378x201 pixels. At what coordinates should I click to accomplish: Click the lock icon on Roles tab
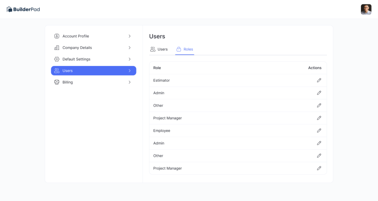[x=179, y=49]
